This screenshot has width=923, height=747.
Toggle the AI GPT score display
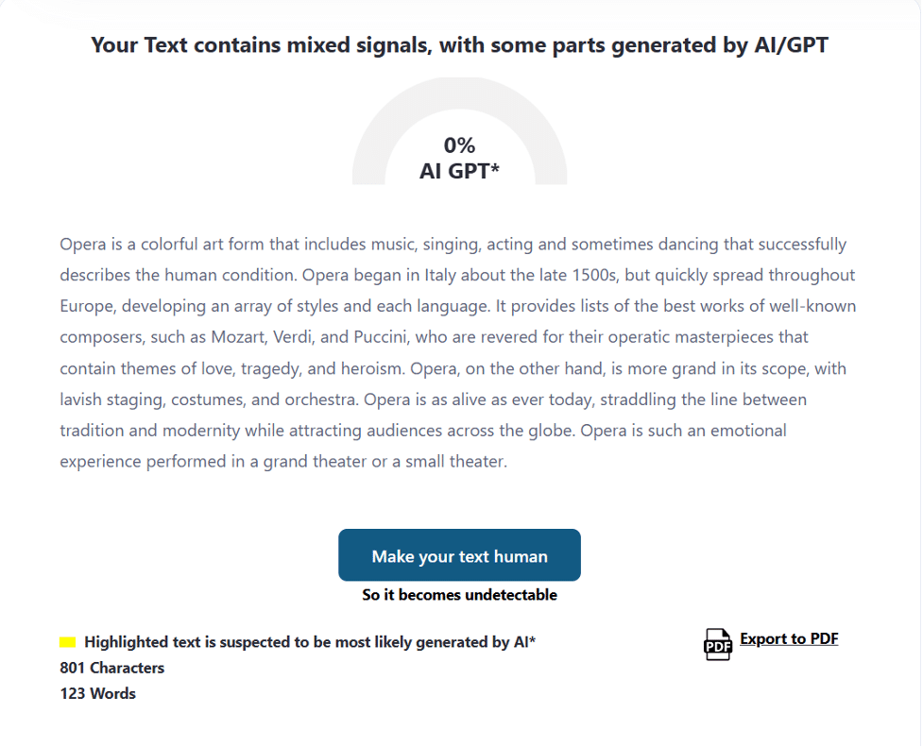click(x=460, y=158)
